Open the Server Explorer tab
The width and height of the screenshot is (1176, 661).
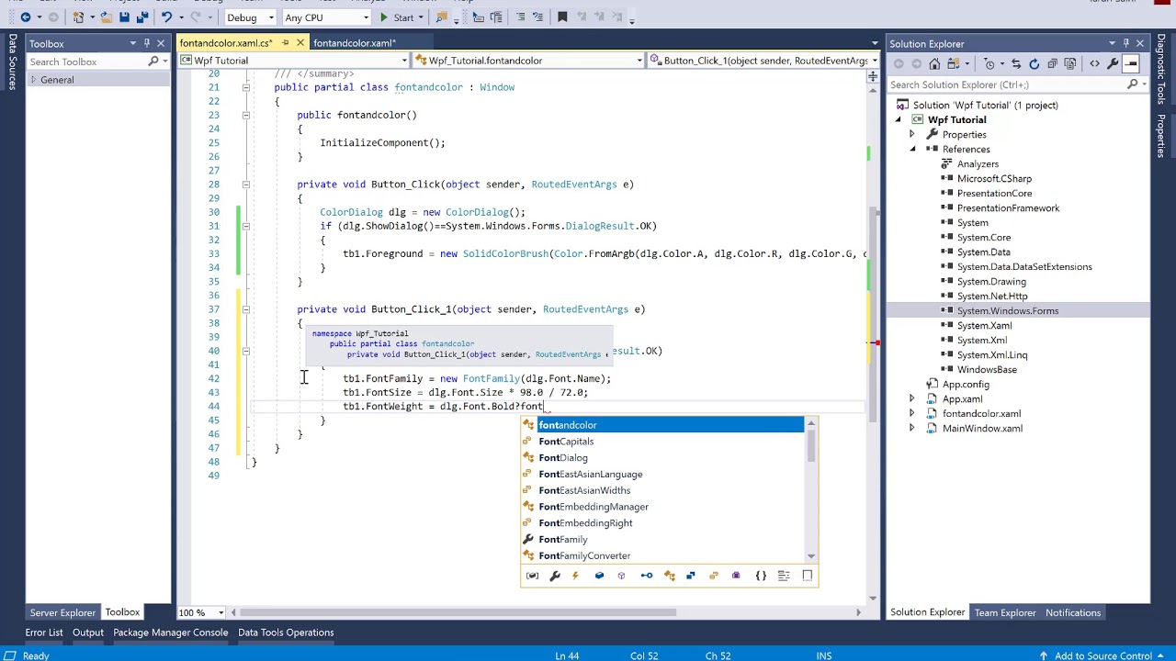(62, 612)
